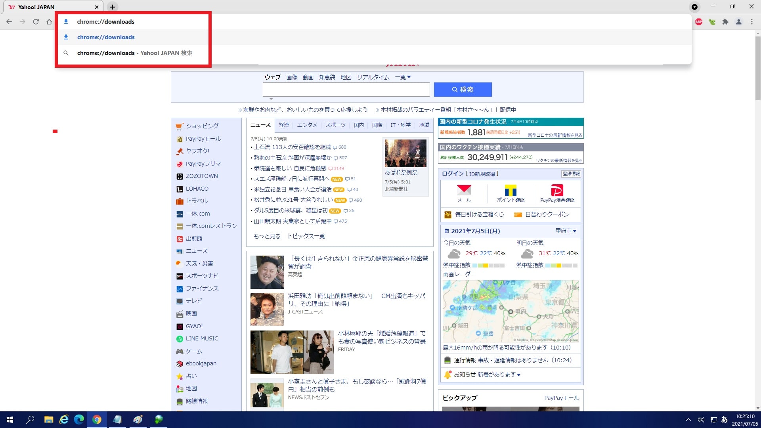Select the 知恵袋 search category
This screenshot has width=761, height=428.
pos(327,77)
